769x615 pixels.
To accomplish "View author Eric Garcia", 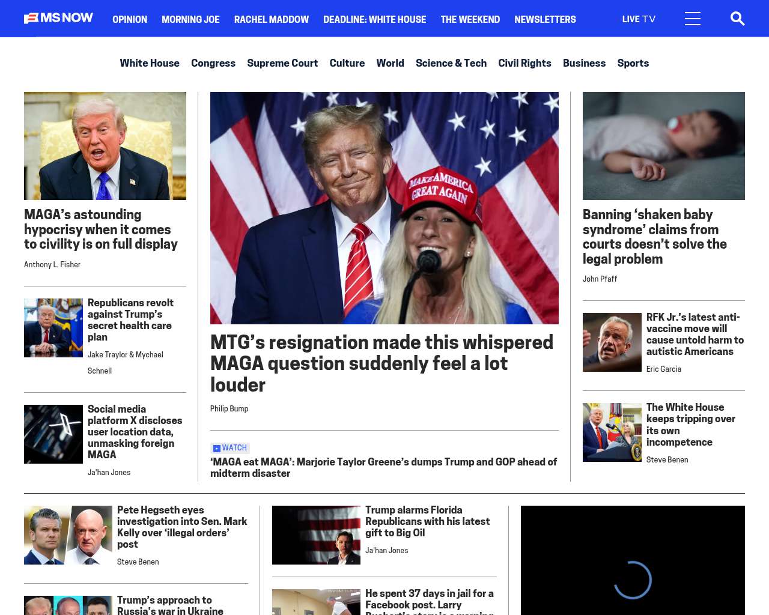I will (x=664, y=369).
